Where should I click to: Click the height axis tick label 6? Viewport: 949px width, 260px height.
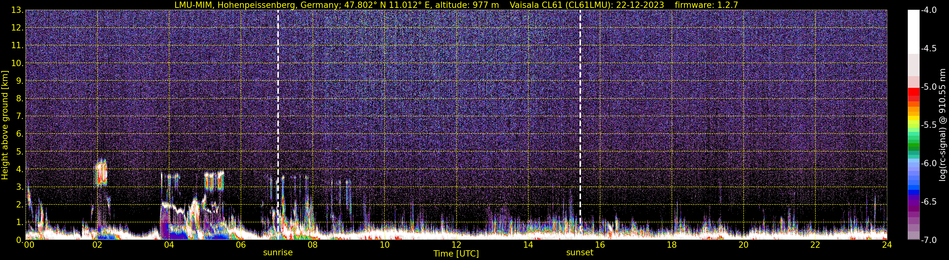[x=20, y=134]
